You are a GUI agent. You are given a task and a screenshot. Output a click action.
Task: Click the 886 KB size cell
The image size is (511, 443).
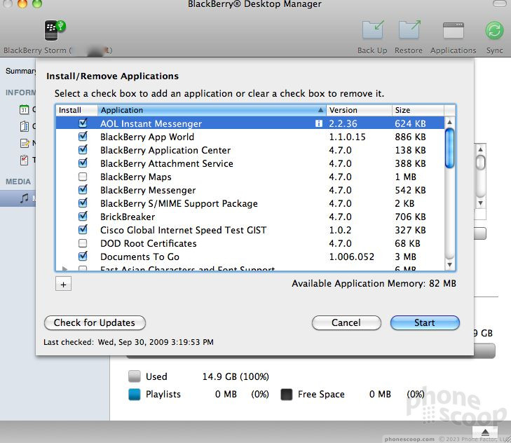tap(410, 137)
